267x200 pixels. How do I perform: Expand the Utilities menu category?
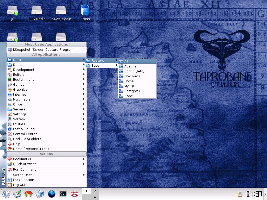coord(46,124)
